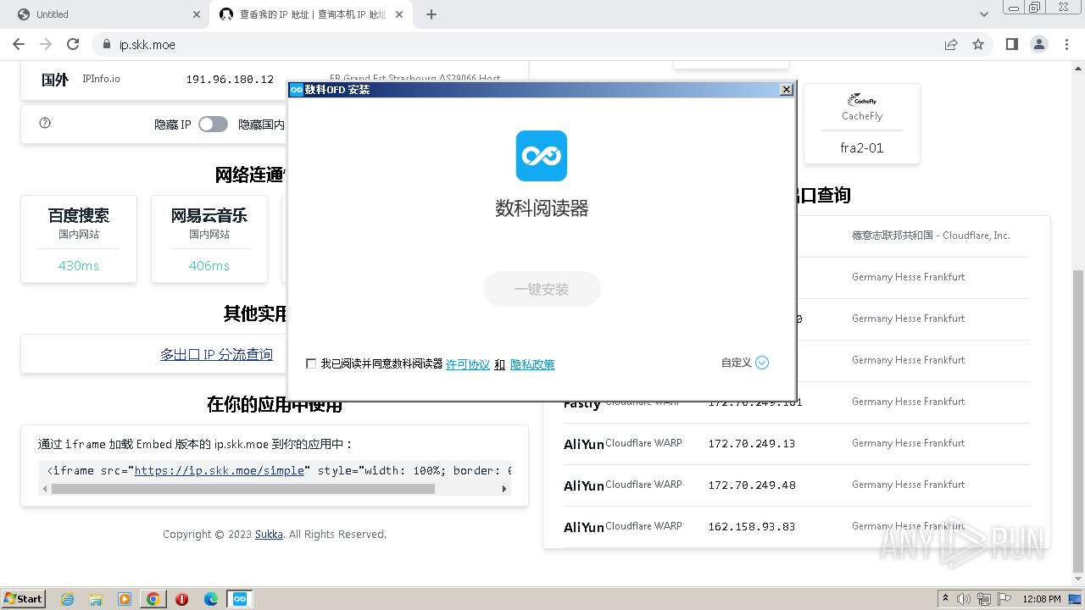Open File Explorer from taskbar
1085x610 pixels.
pyautogui.click(x=96, y=599)
